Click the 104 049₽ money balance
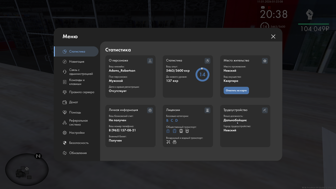The height and width of the screenshot is (189, 336). pyautogui.click(x=314, y=29)
